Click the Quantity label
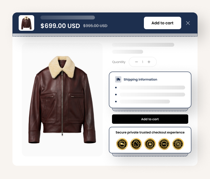The height and width of the screenshot is (179, 210). 119,62
